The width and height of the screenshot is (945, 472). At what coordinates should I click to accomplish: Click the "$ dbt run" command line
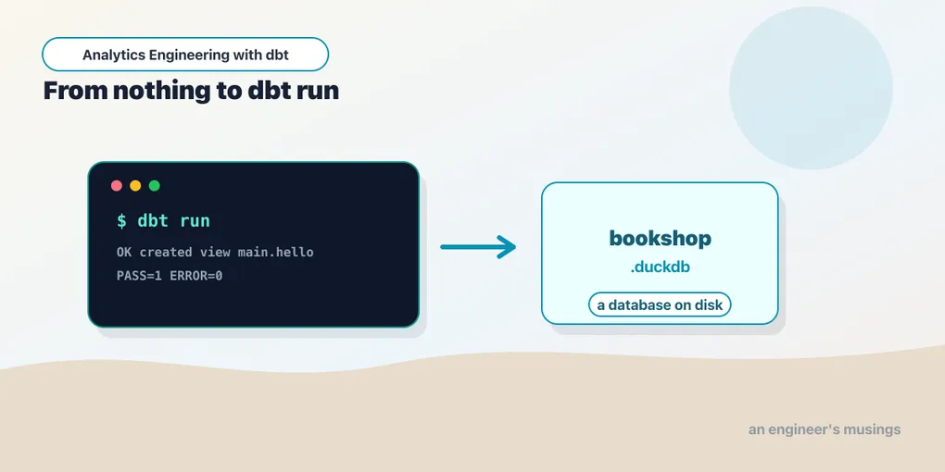coord(163,221)
